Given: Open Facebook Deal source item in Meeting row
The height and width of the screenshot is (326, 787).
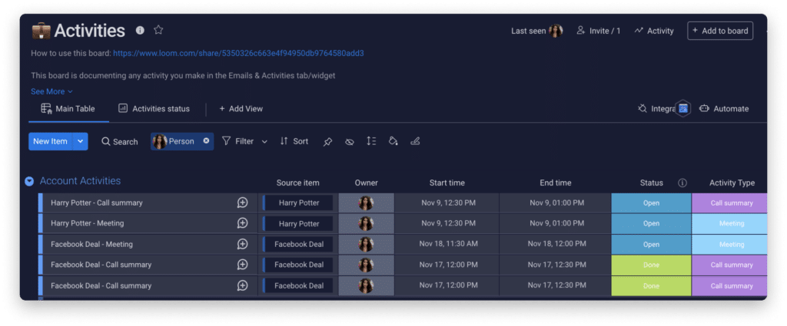Looking at the screenshot, I should click(299, 245).
